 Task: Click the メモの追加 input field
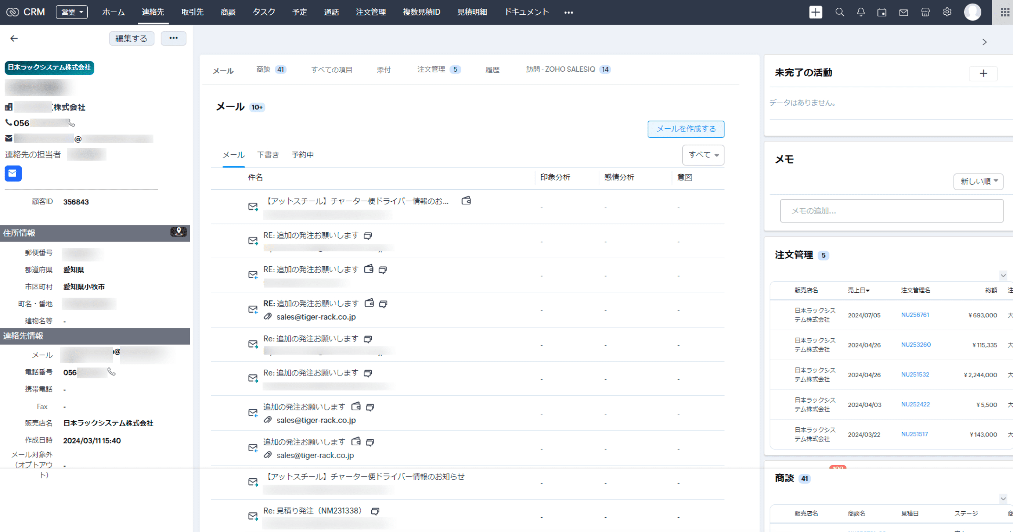tap(891, 211)
